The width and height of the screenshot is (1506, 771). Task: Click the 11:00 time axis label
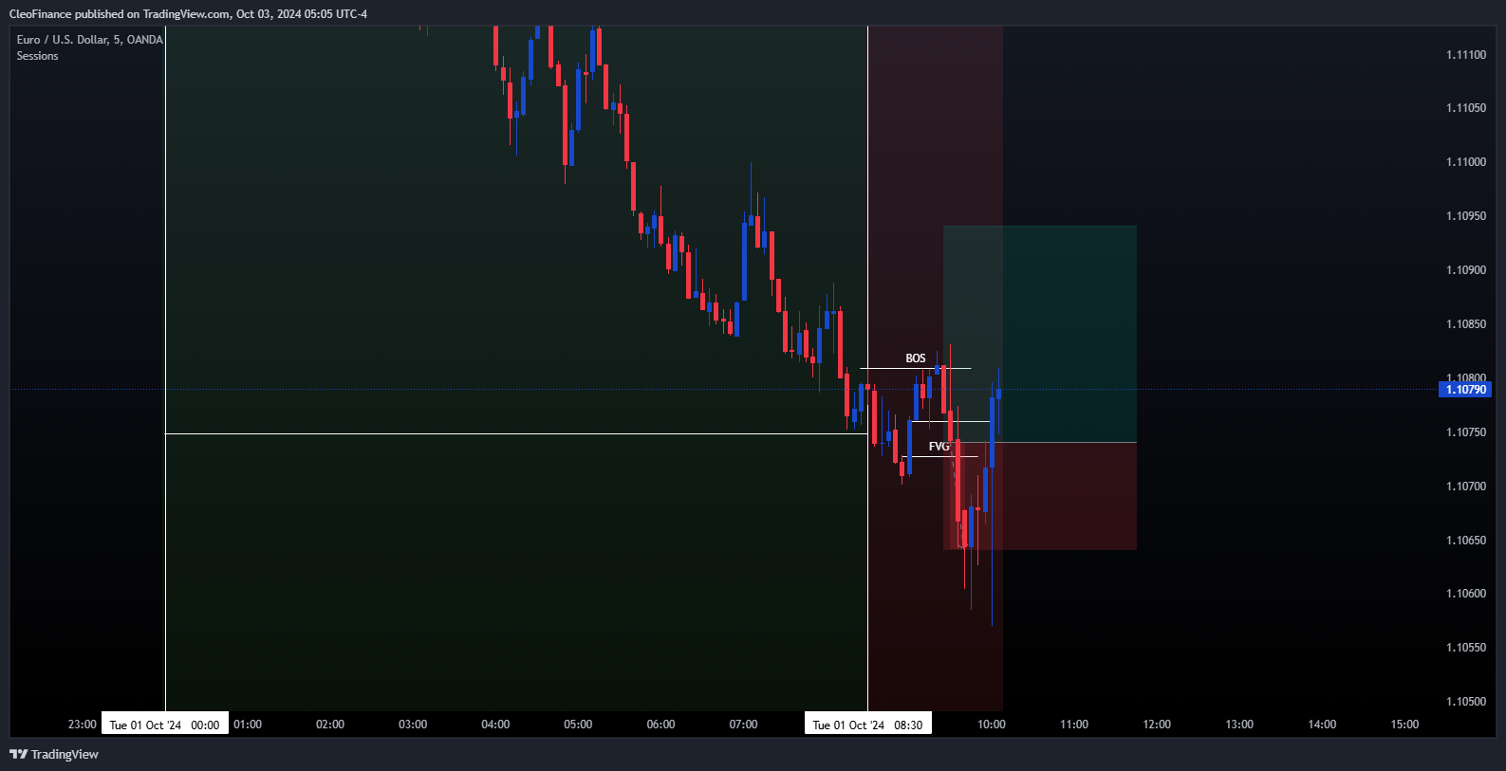(1074, 725)
